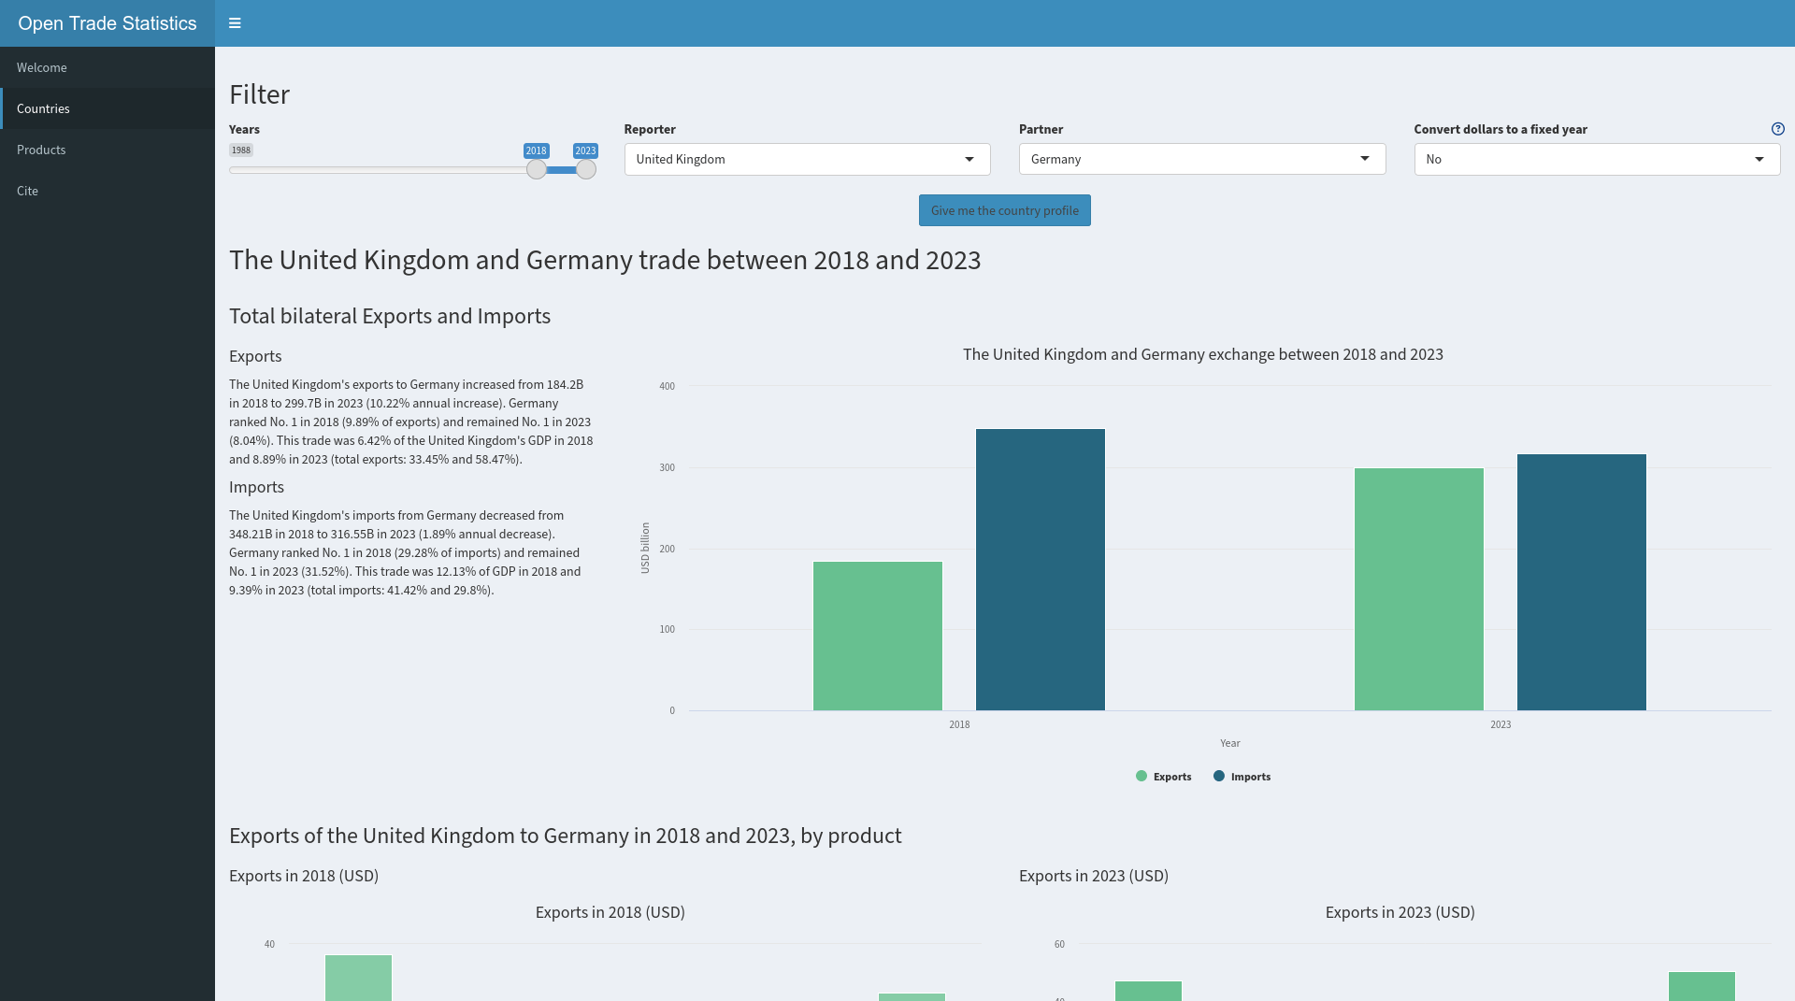
Task: Toggle the sidebar hamburger menu icon
Action: click(x=235, y=23)
